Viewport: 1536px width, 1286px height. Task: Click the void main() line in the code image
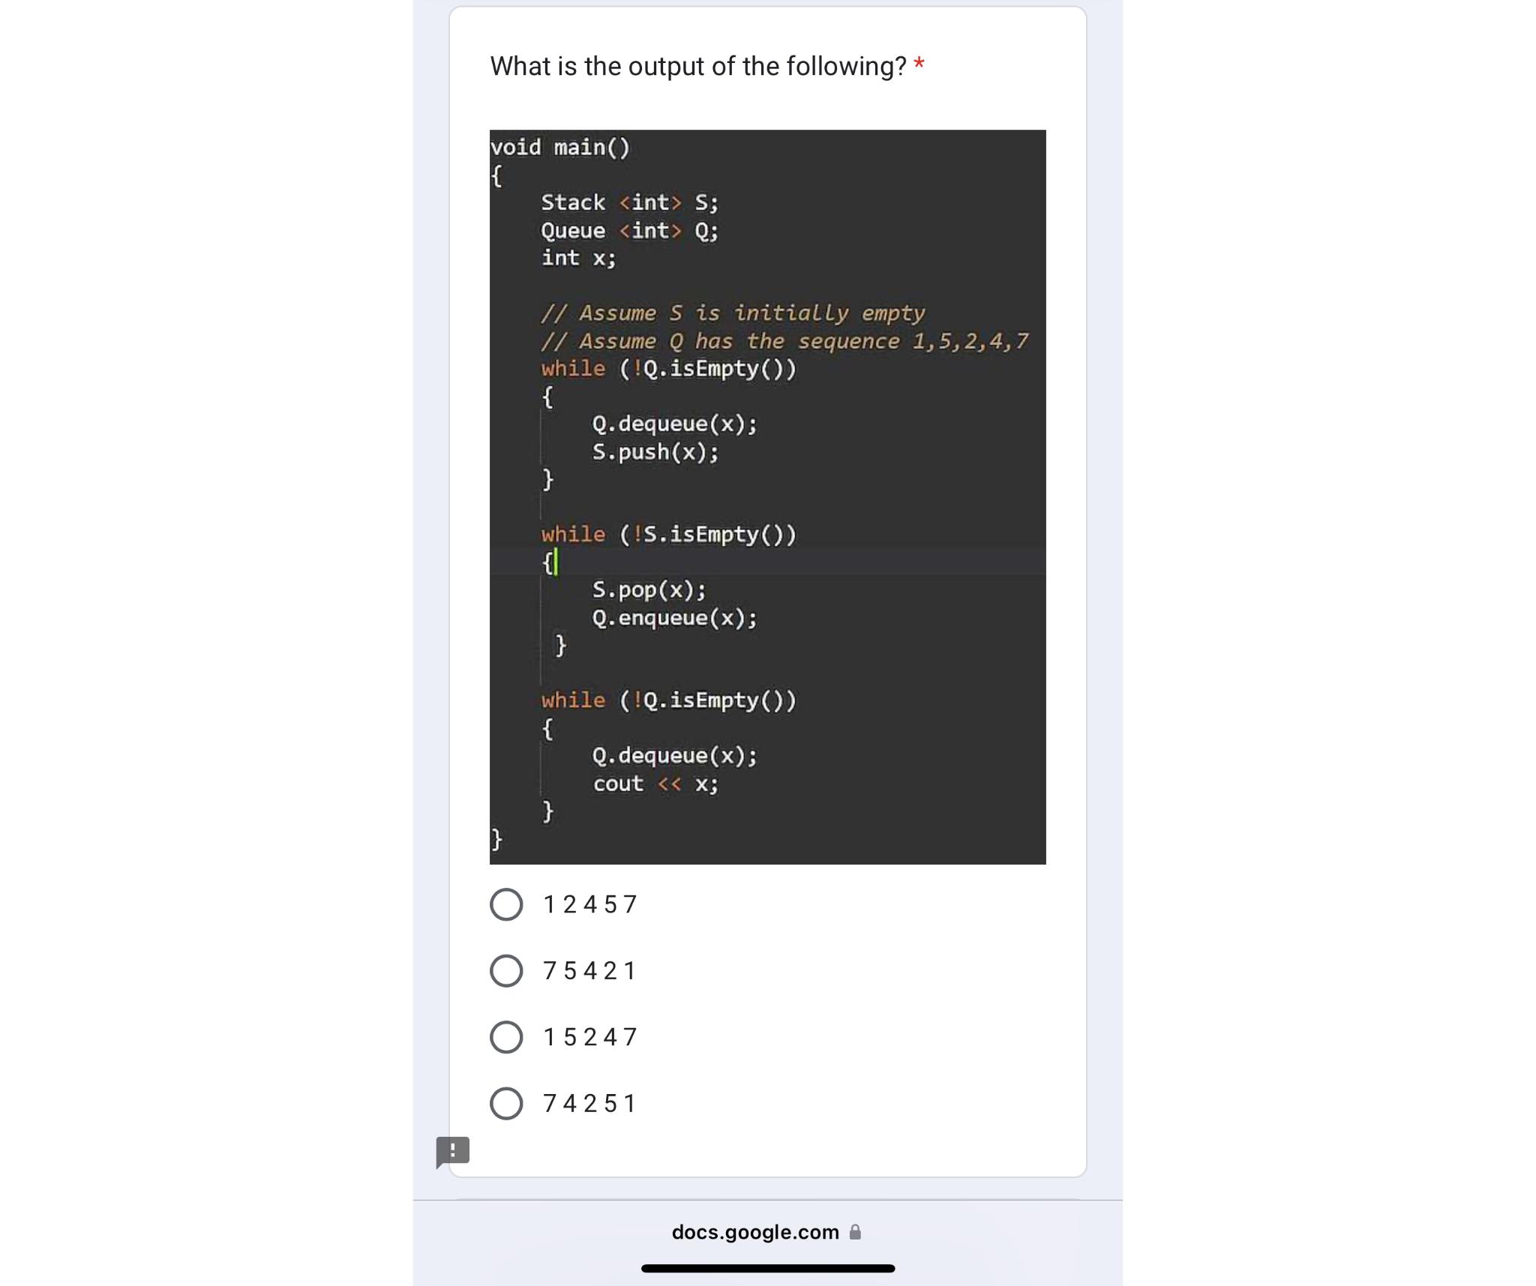(559, 147)
